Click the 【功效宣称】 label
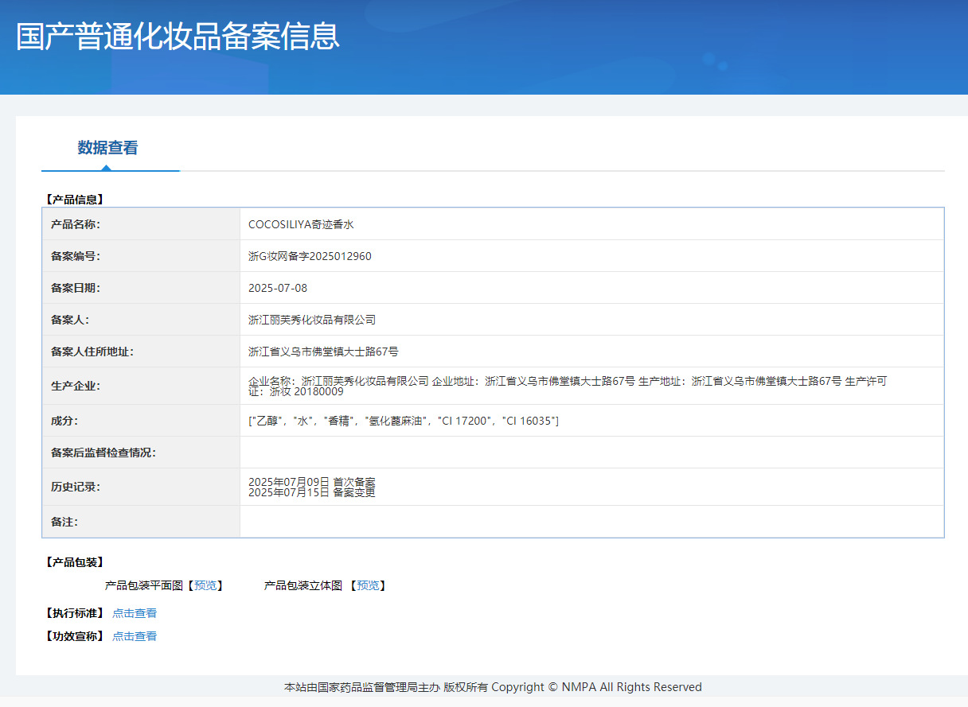 (74, 636)
